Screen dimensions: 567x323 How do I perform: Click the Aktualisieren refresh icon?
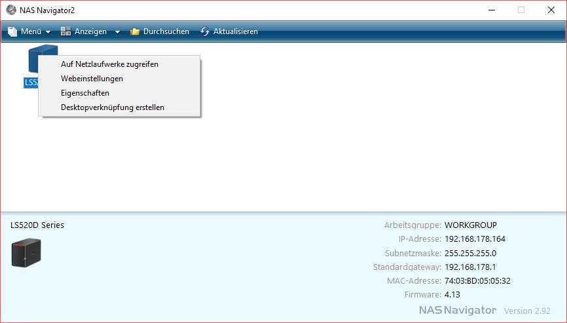pyautogui.click(x=205, y=31)
